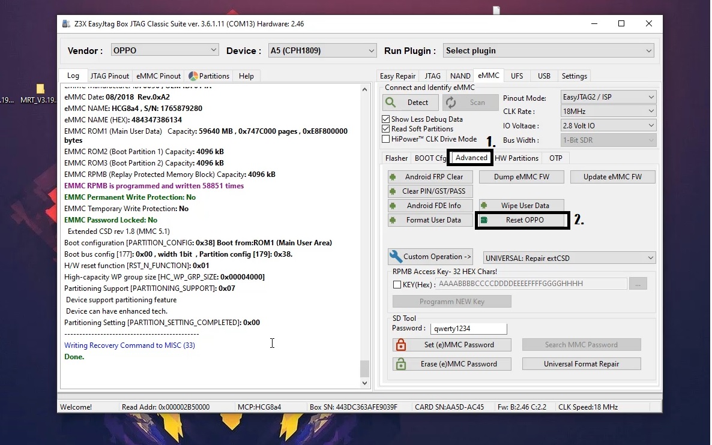Click the green padlock Erase (e)MMC Password icon
The image size is (712, 445).
pos(401,363)
